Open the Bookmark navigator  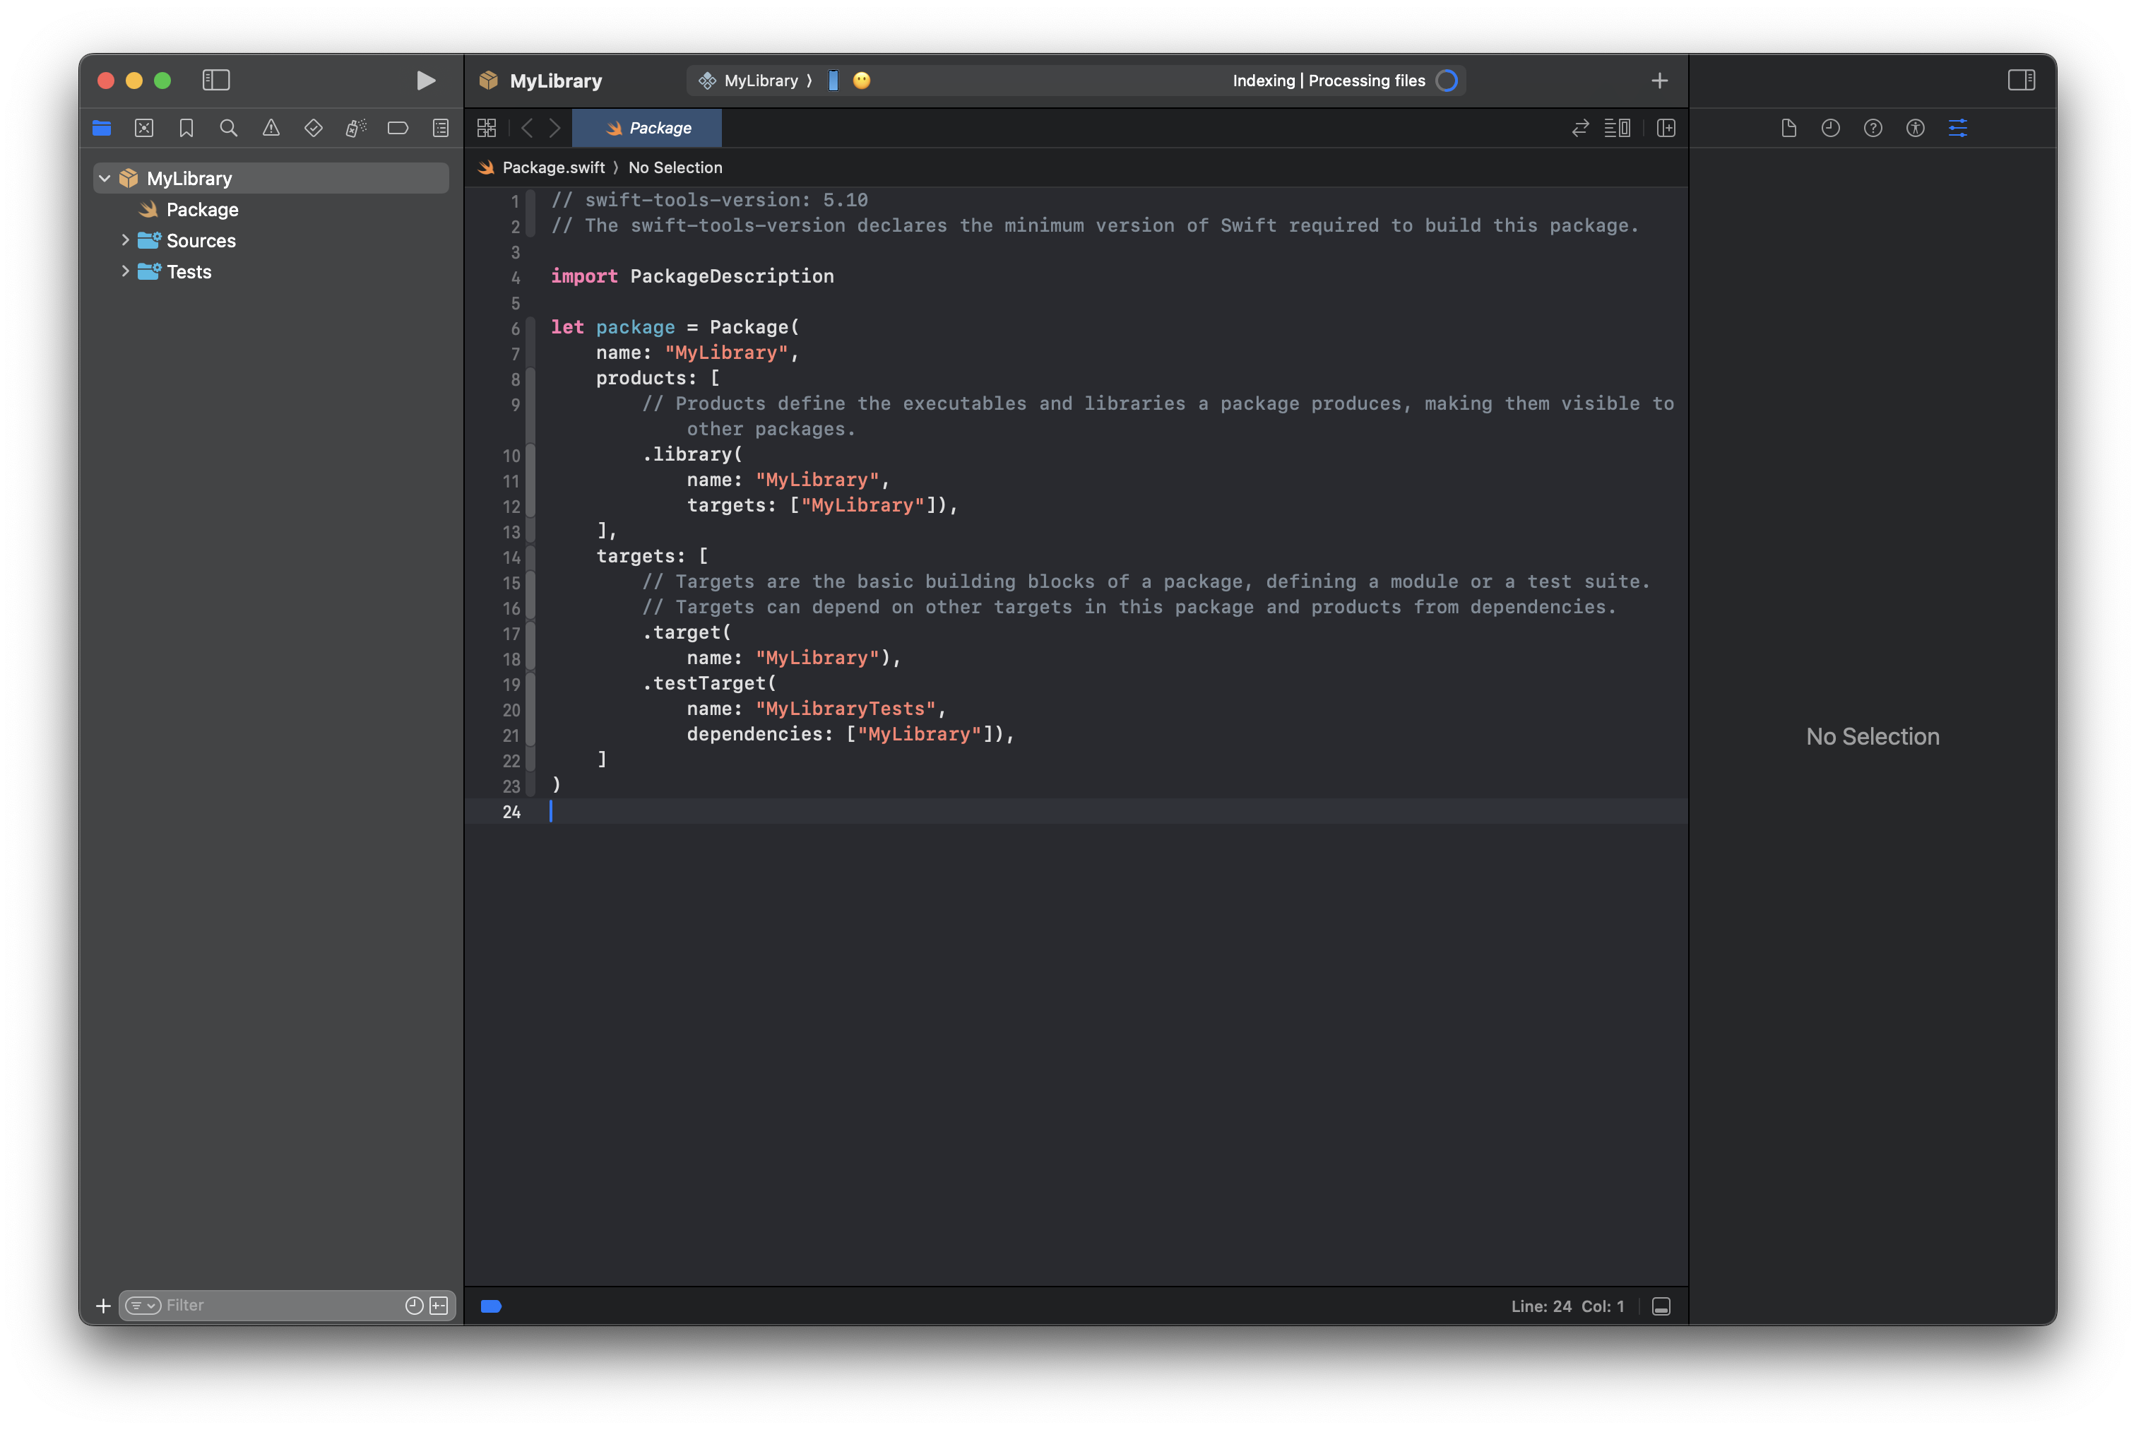tap(186, 129)
